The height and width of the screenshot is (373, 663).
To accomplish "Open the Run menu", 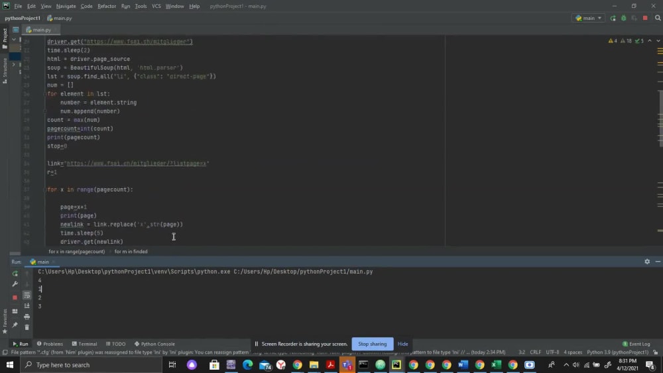I will [x=125, y=7].
